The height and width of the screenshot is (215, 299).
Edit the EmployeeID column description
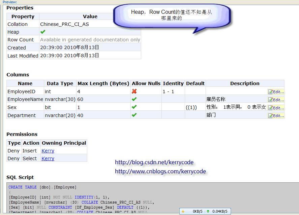276,92
